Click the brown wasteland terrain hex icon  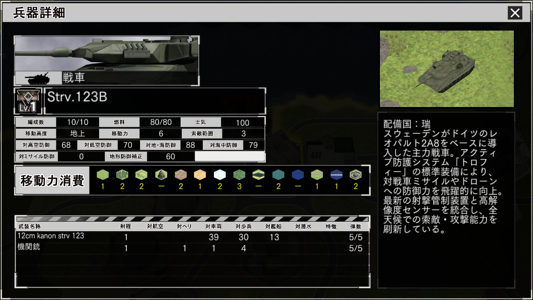(x=181, y=175)
